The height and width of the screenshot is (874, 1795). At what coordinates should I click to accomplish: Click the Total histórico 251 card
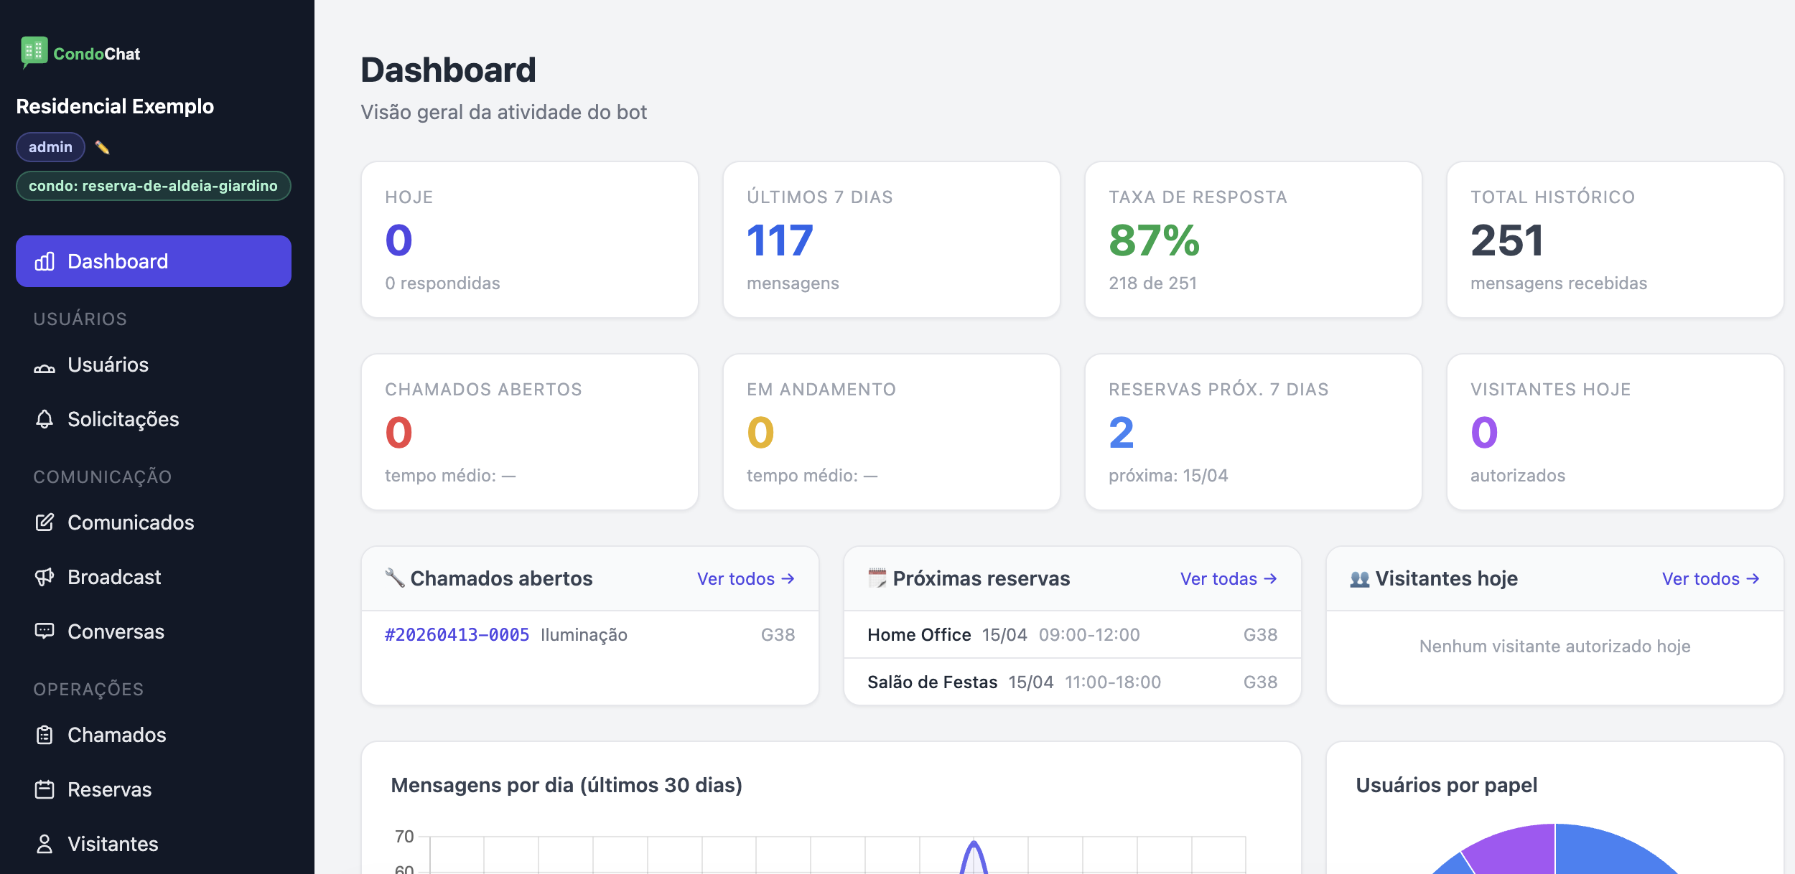[1615, 240]
